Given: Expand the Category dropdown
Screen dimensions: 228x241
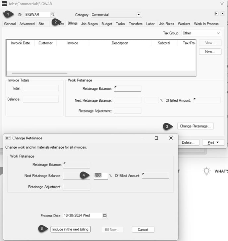Looking at the screenshot, I should [x=139, y=15].
